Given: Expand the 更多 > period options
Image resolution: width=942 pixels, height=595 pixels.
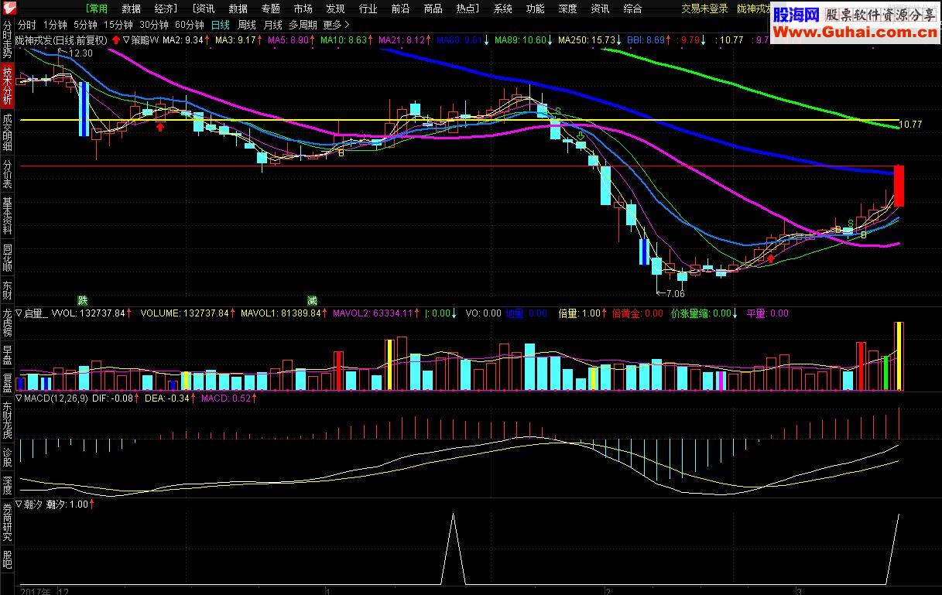Looking at the screenshot, I should coord(337,25).
